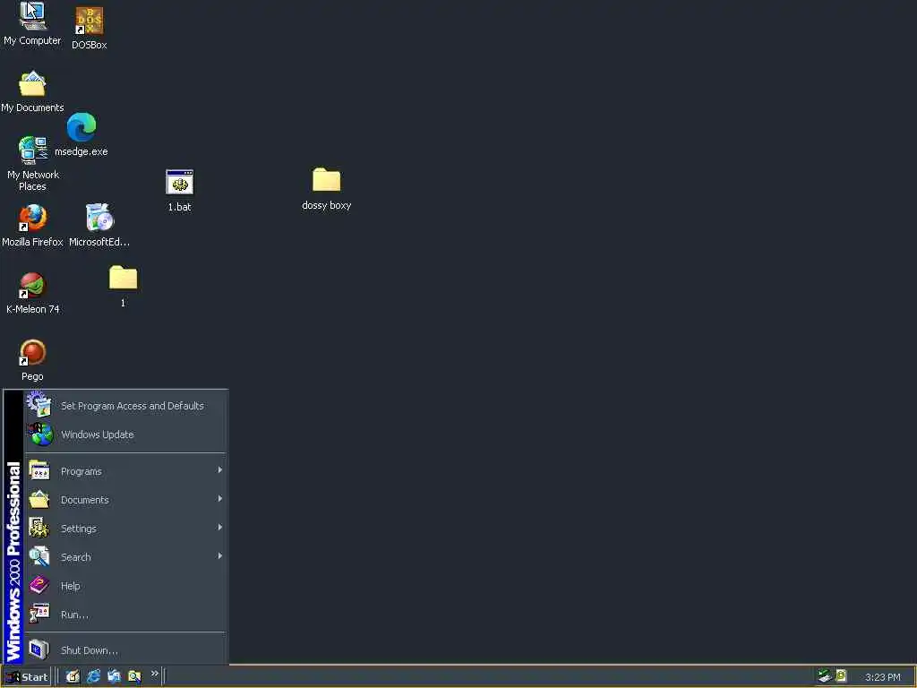Click the magnifier folder Quick Launch icon
Viewport: 917px width, 688px height.
click(134, 676)
